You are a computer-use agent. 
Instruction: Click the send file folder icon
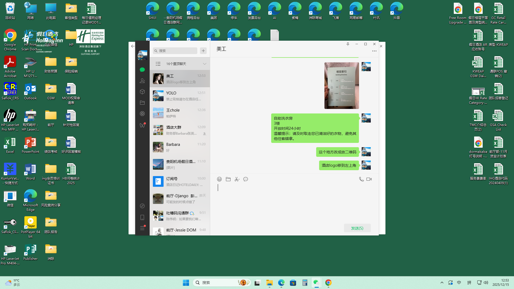click(x=228, y=179)
